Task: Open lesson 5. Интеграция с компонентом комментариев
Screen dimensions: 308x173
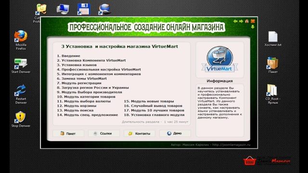Action: point(99,74)
